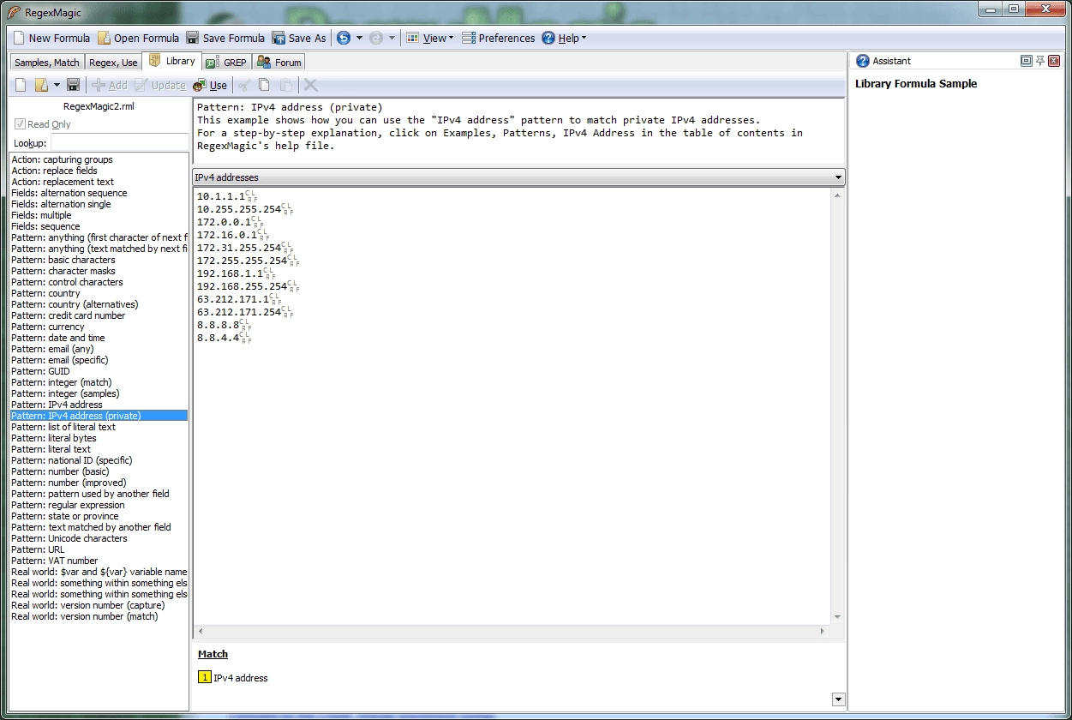Screen dimensions: 1072x720
Task: Open the Forum tab
Action: point(278,63)
